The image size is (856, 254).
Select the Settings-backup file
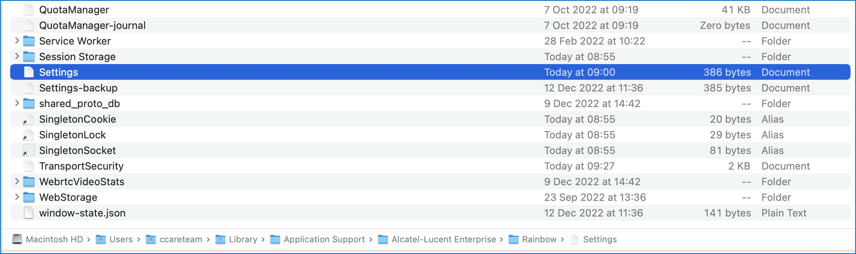click(78, 88)
